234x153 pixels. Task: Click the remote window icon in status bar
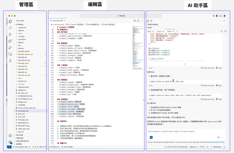(9, 147)
